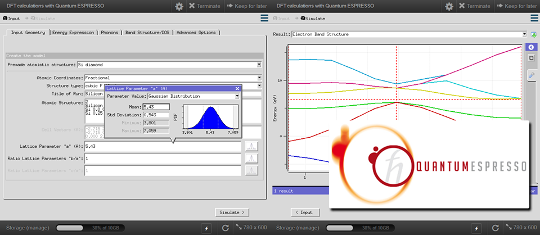Expand Parameter Value Gaussian Distribution dropdown
This screenshot has height=235, width=540.
237,96
